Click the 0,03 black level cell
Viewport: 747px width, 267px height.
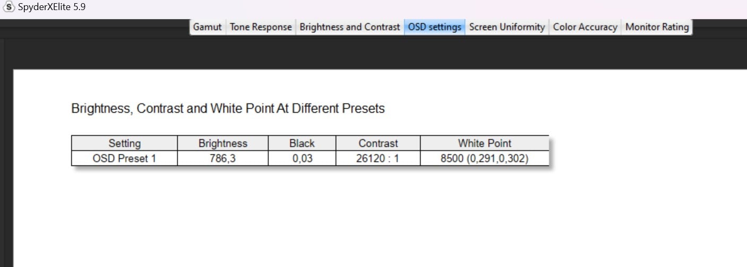coord(302,158)
